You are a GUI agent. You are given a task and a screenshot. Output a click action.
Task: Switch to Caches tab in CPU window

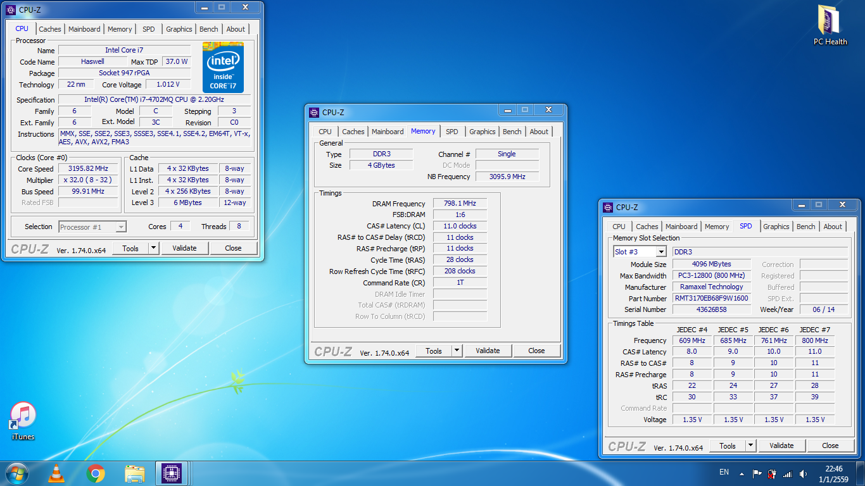click(50, 29)
